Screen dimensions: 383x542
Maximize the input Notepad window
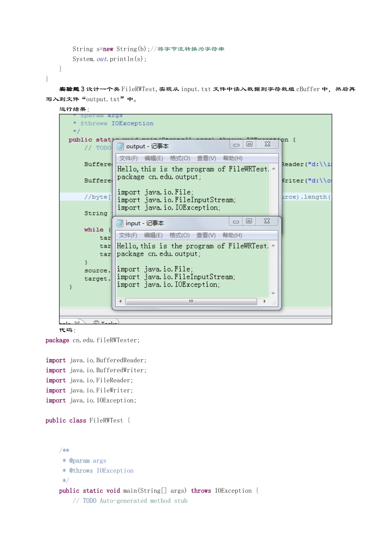pyautogui.click(x=249, y=221)
